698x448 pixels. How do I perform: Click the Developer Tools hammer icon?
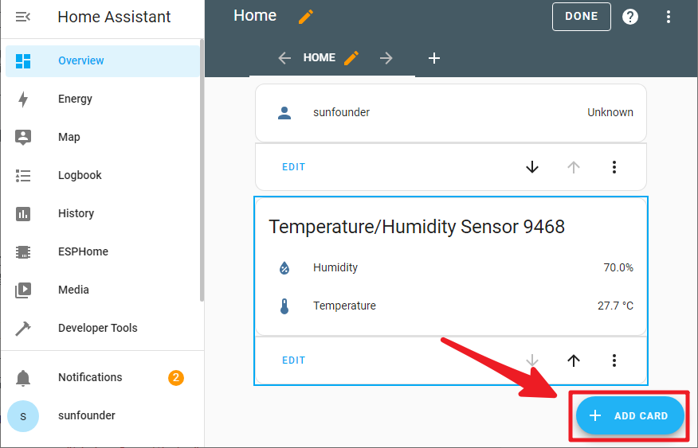tap(22, 329)
